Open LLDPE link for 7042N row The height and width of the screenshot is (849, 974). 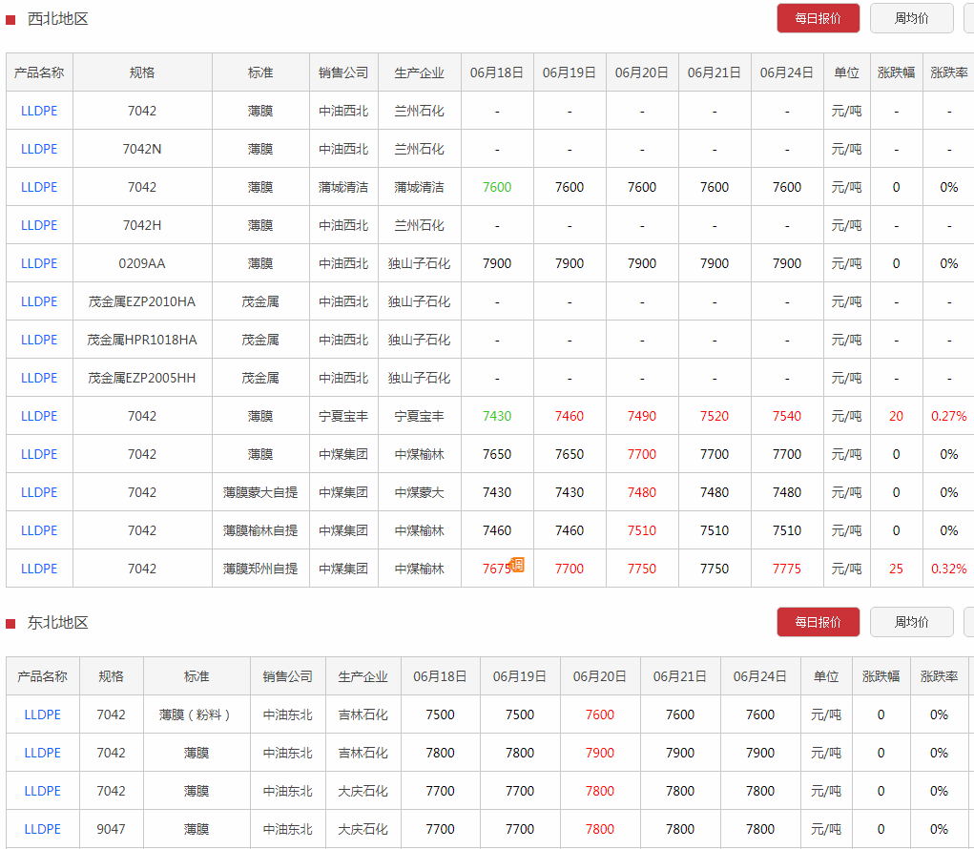point(39,149)
